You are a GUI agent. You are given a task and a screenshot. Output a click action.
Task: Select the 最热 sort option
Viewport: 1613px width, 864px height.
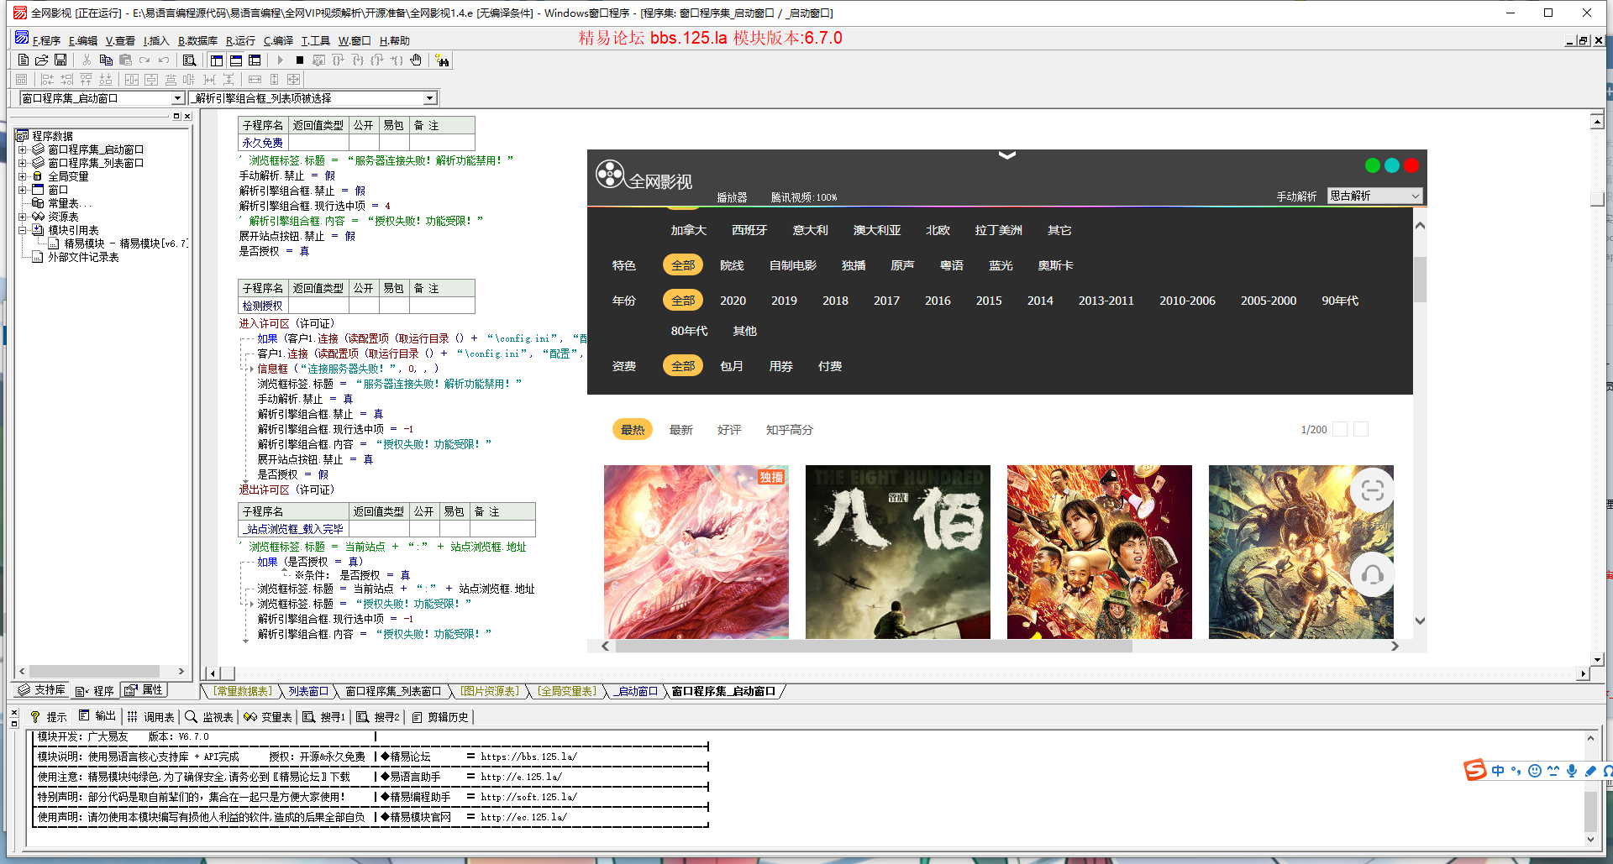[633, 430]
